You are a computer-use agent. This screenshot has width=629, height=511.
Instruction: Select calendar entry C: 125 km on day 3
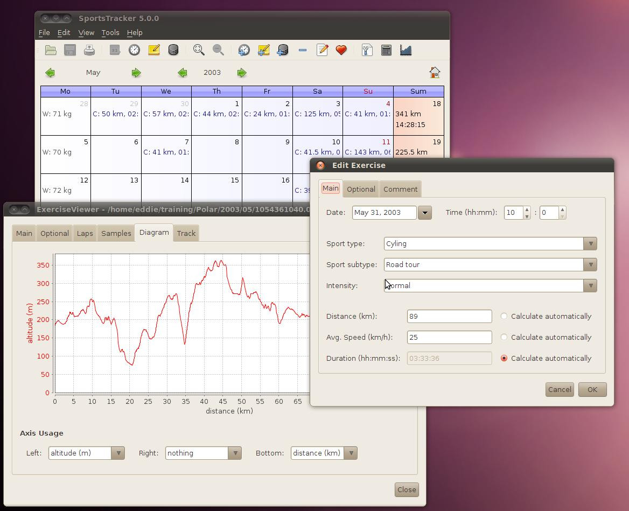(x=317, y=114)
